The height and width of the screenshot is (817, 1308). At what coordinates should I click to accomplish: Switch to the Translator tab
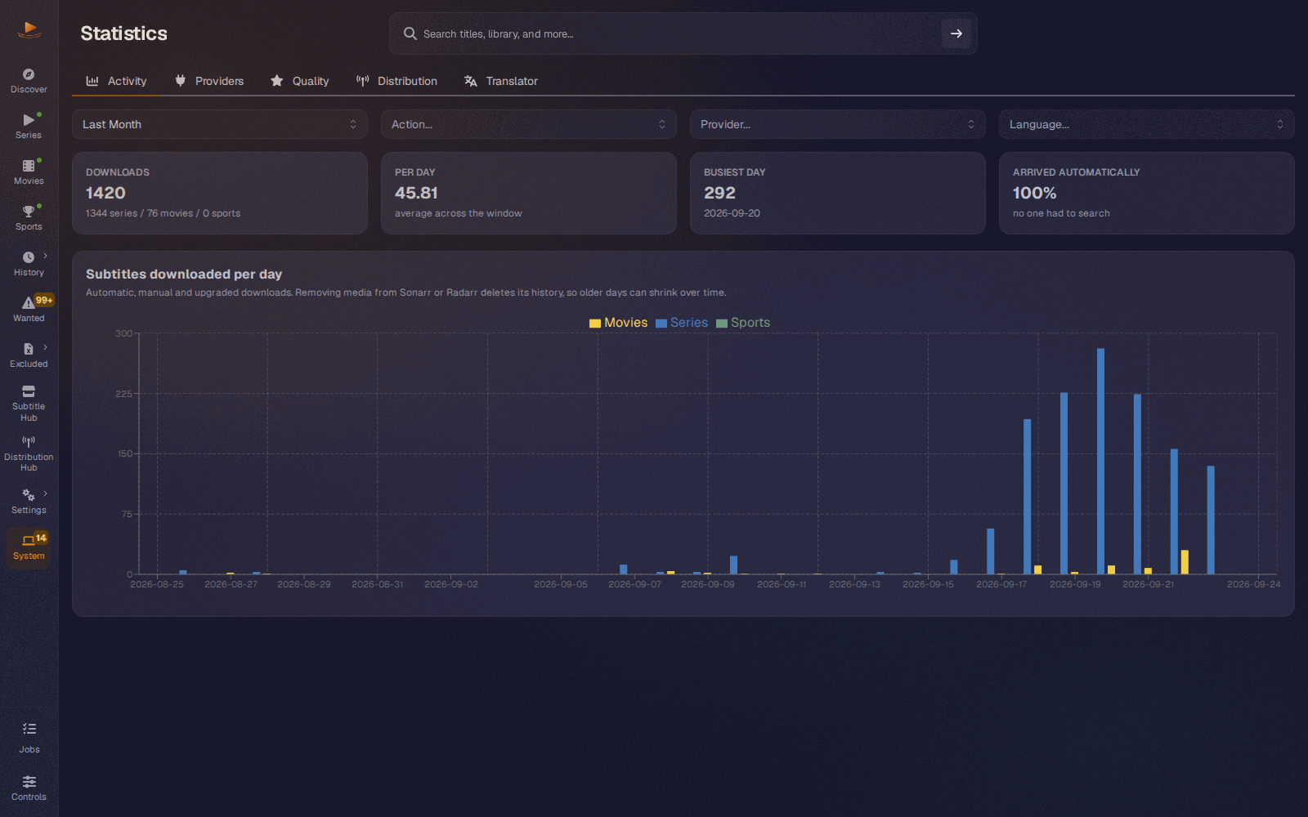[x=500, y=81]
